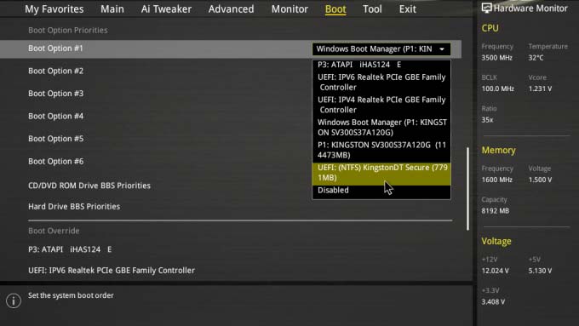579x326 pixels.
Task: Open the My Favorites tab
Action: click(x=54, y=9)
